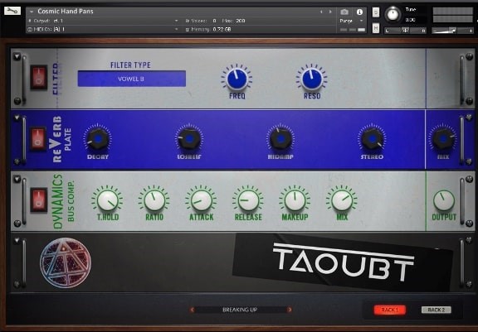Click the round cosmic triangle emblem

66,262
